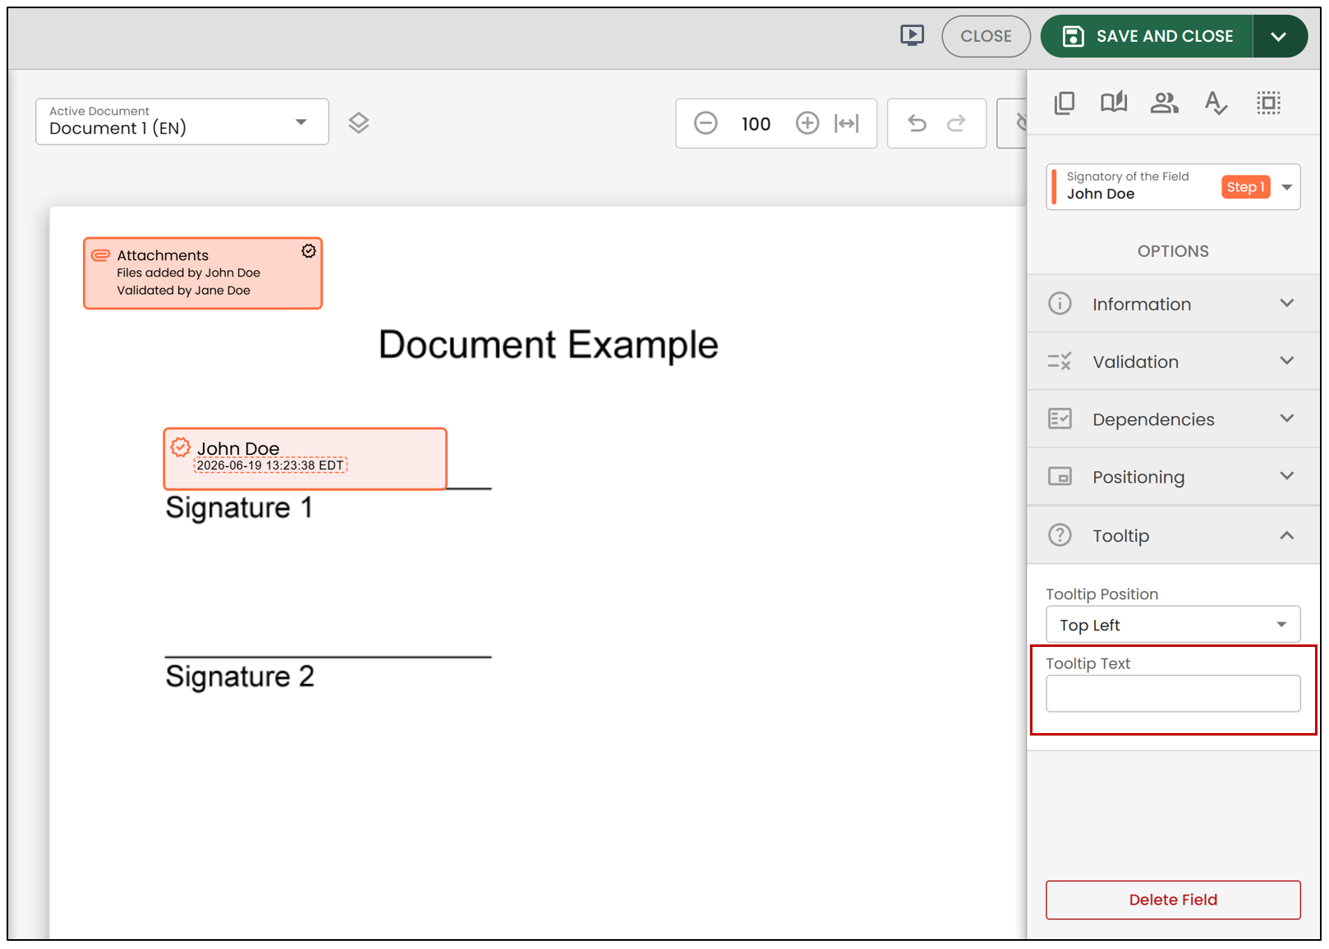
Task: Open the signatories people icon
Action: click(x=1164, y=103)
